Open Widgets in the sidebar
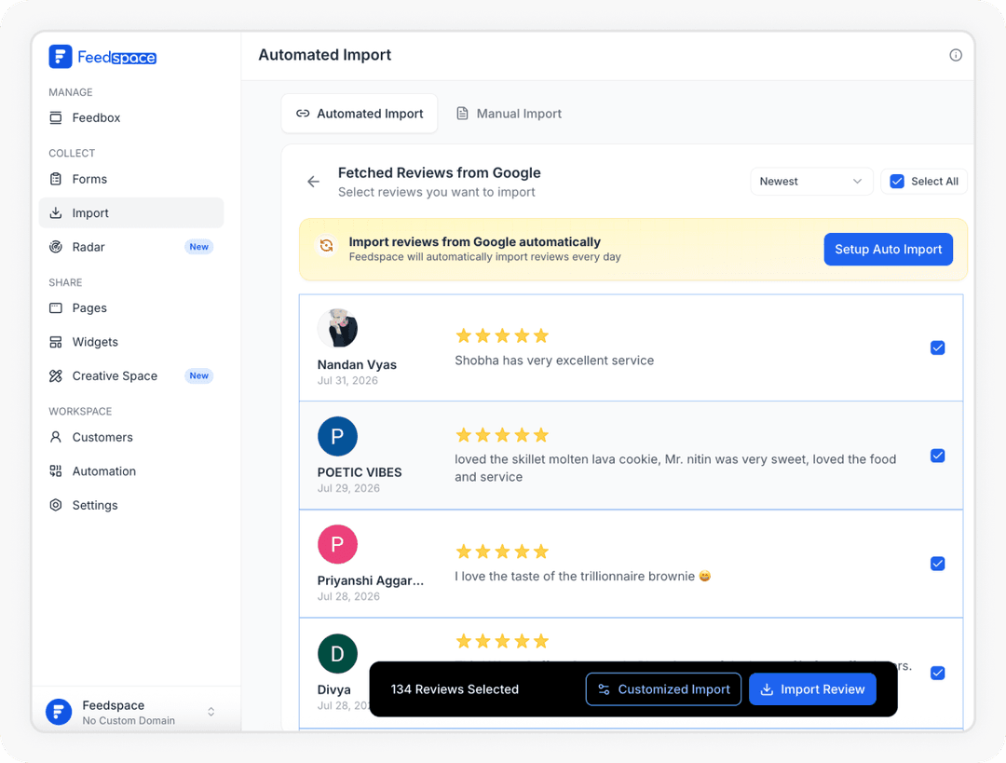 click(x=131, y=342)
